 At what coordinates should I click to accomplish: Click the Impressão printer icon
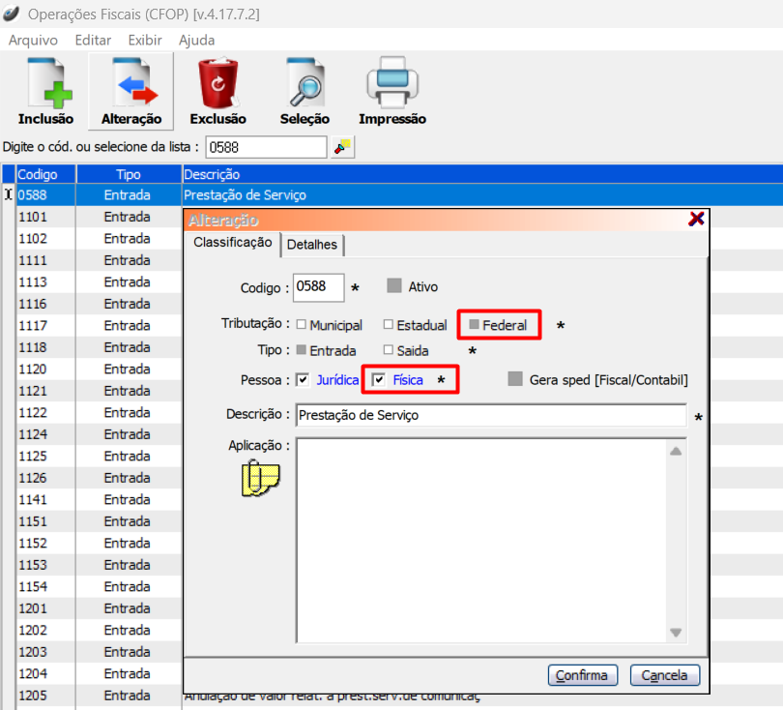(391, 85)
